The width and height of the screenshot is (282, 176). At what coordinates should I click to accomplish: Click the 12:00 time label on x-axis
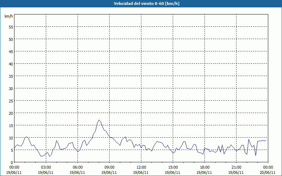(x=141, y=168)
